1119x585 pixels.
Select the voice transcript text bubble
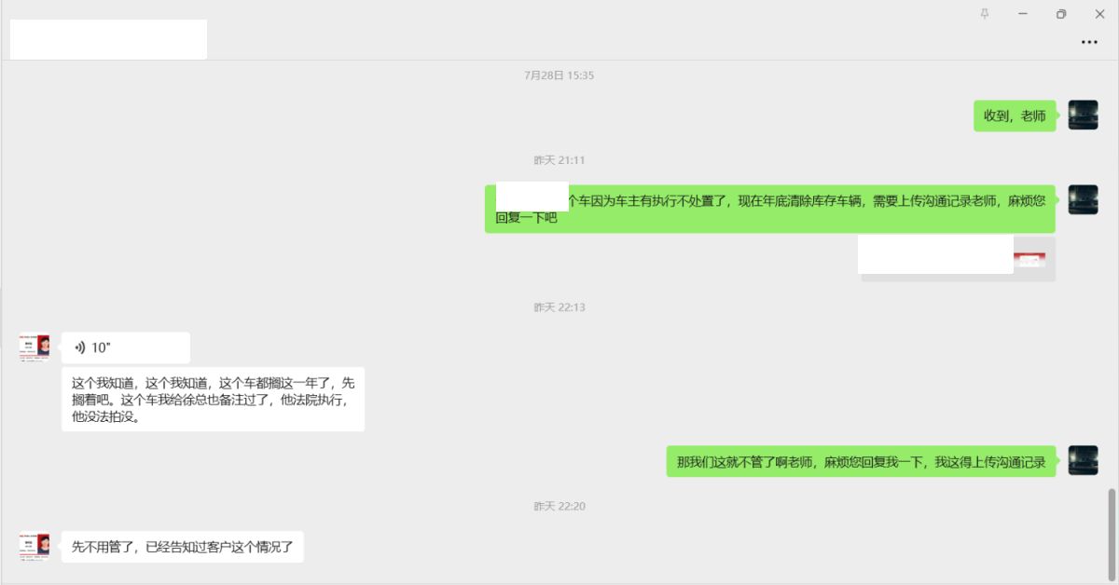coord(213,400)
